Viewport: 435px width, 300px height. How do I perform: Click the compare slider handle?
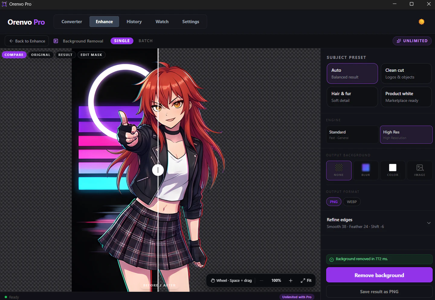[158, 170]
